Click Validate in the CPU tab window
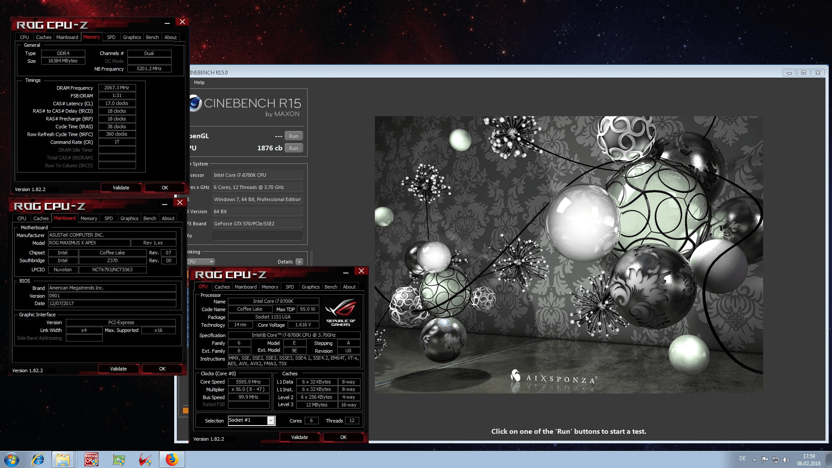832x468 pixels. click(299, 437)
